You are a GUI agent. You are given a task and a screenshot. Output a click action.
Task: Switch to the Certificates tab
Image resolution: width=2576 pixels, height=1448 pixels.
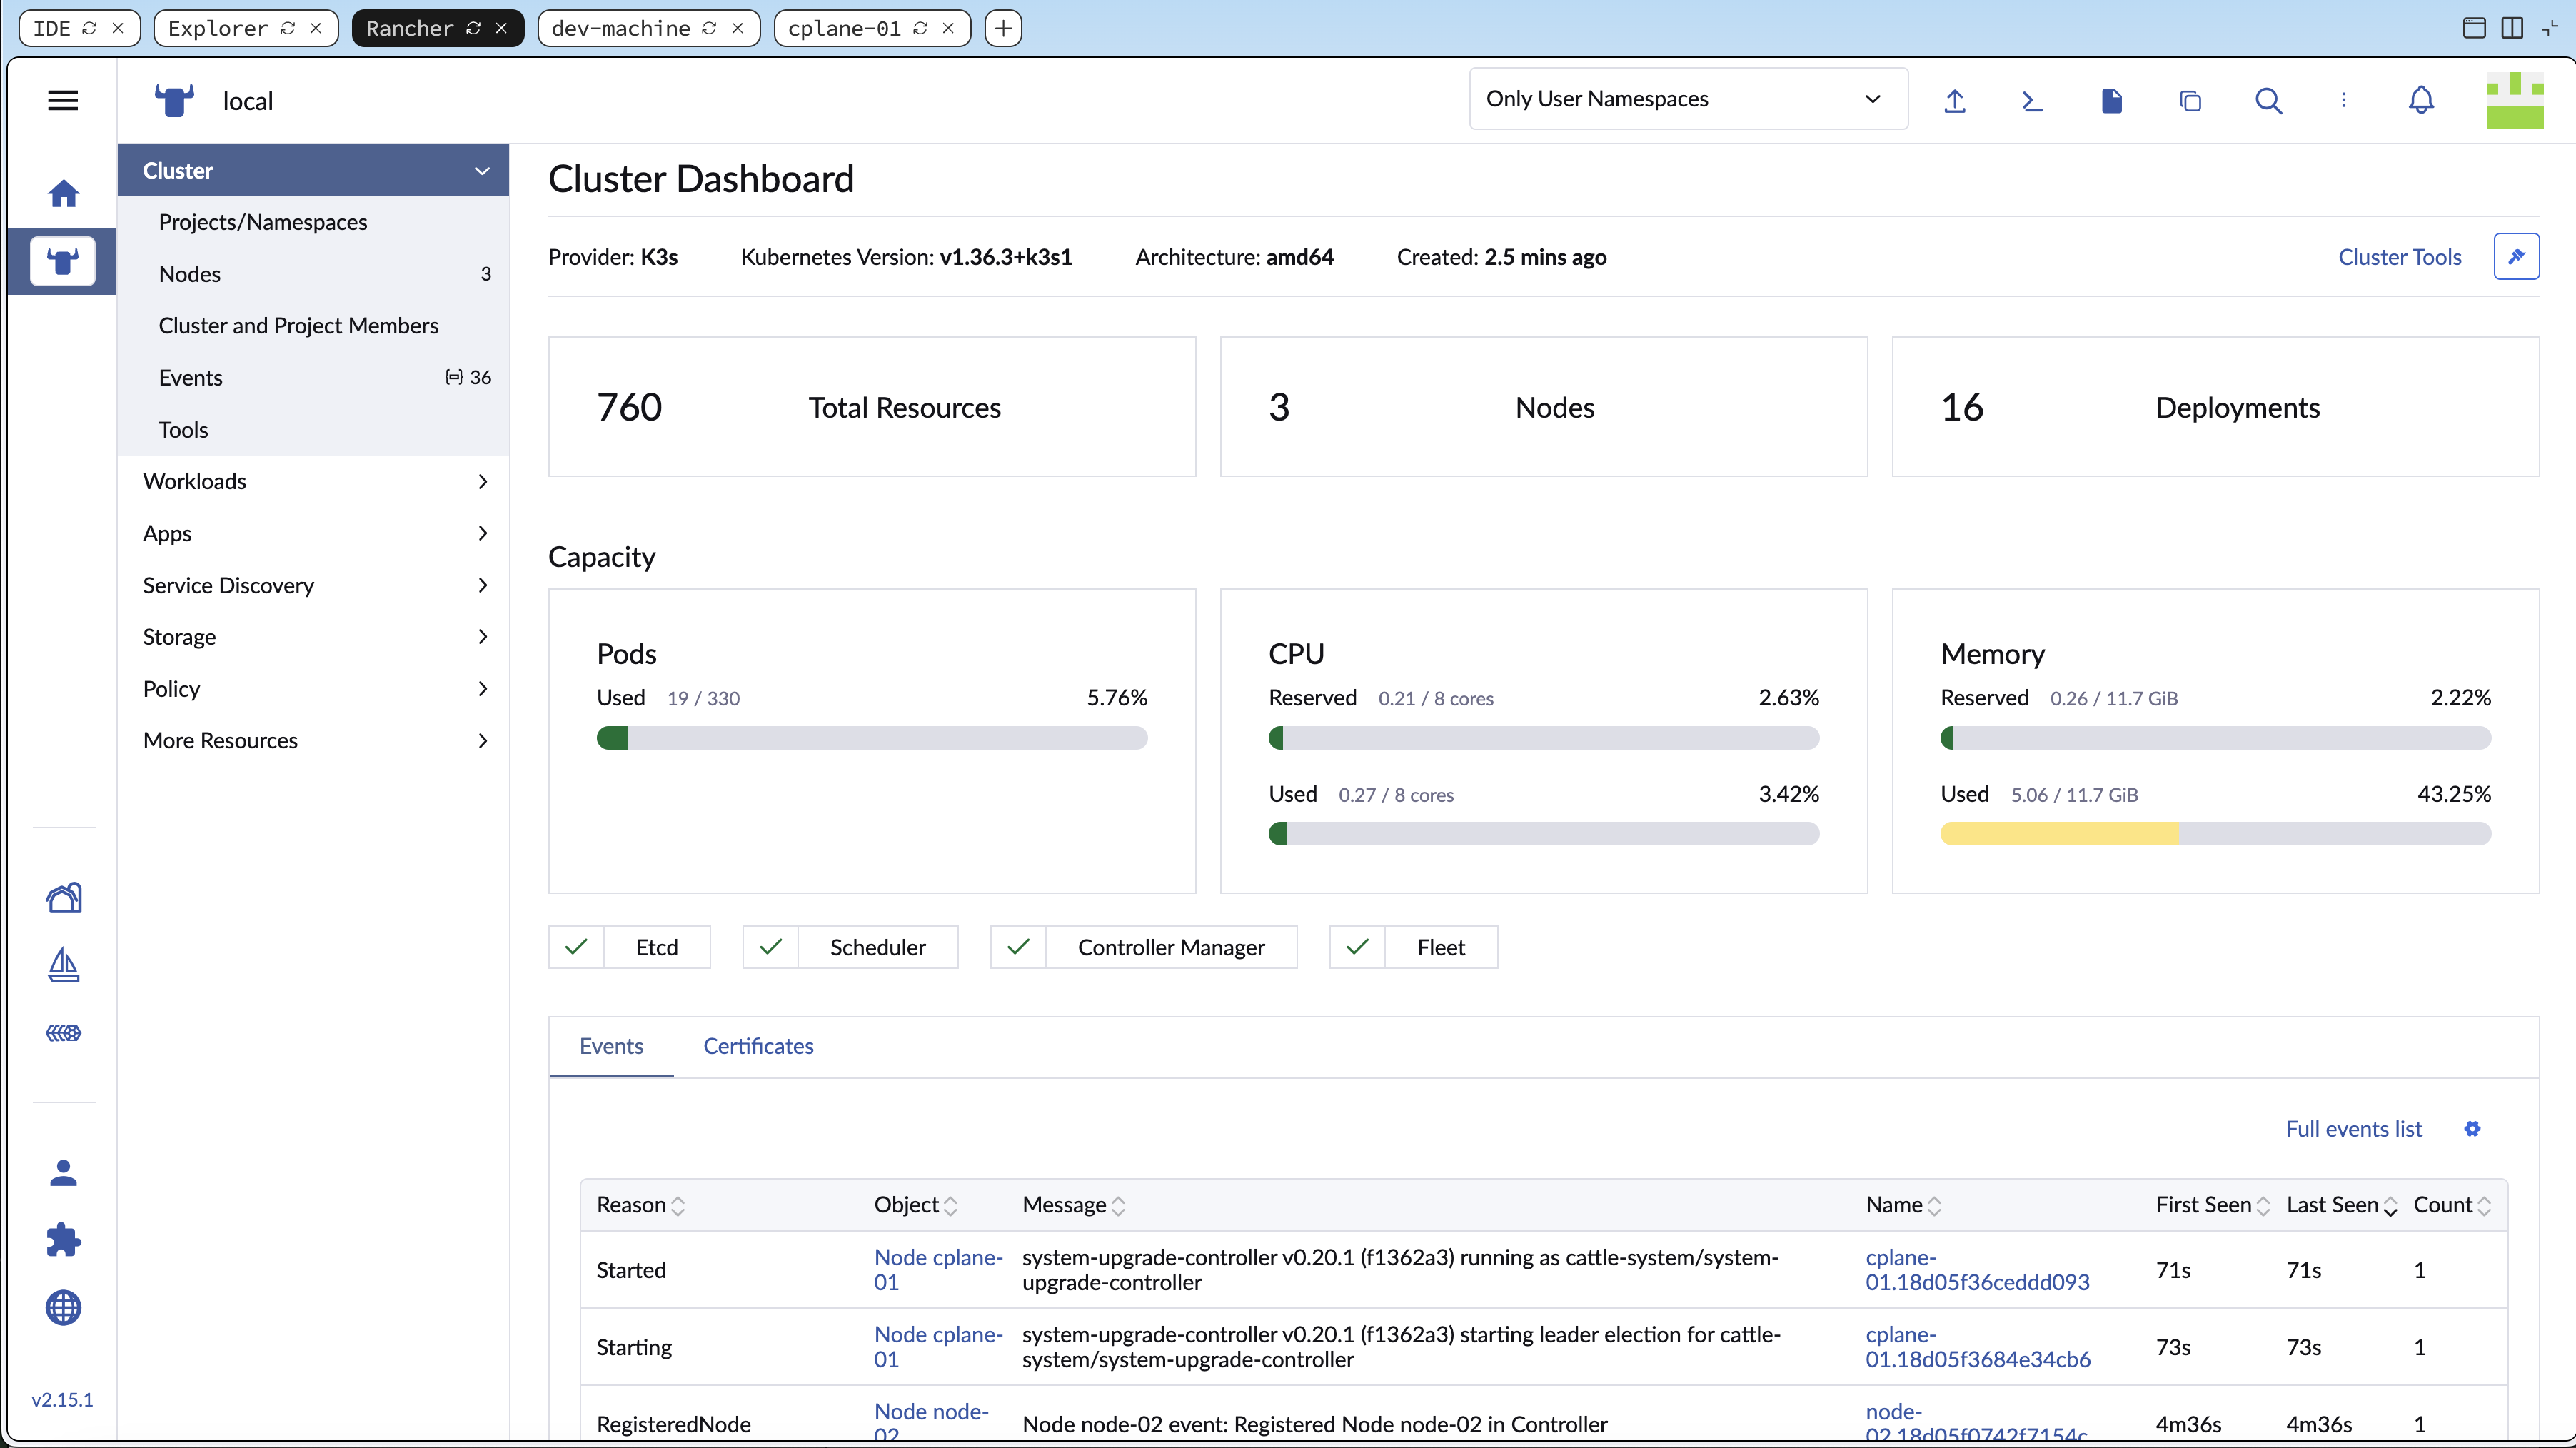tap(758, 1046)
